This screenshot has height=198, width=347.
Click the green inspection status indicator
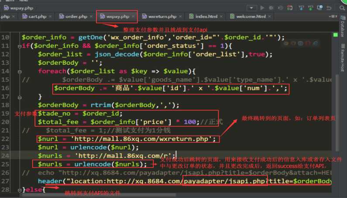tap(336, 35)
